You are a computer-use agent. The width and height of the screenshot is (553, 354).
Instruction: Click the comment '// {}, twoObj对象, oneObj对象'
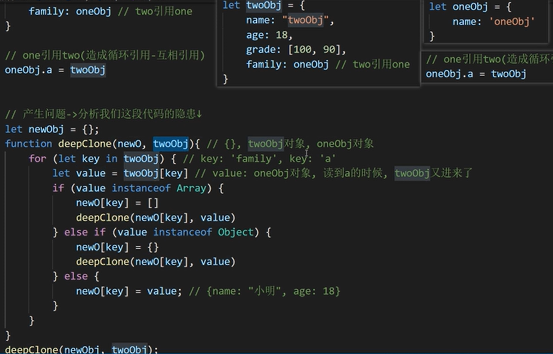pos(290,144)
